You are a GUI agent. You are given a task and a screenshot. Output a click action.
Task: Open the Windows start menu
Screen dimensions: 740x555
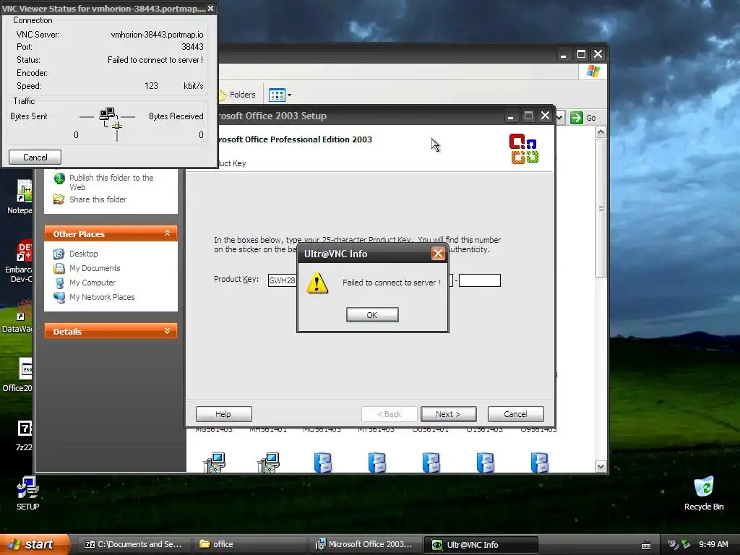tap(34, 544)
